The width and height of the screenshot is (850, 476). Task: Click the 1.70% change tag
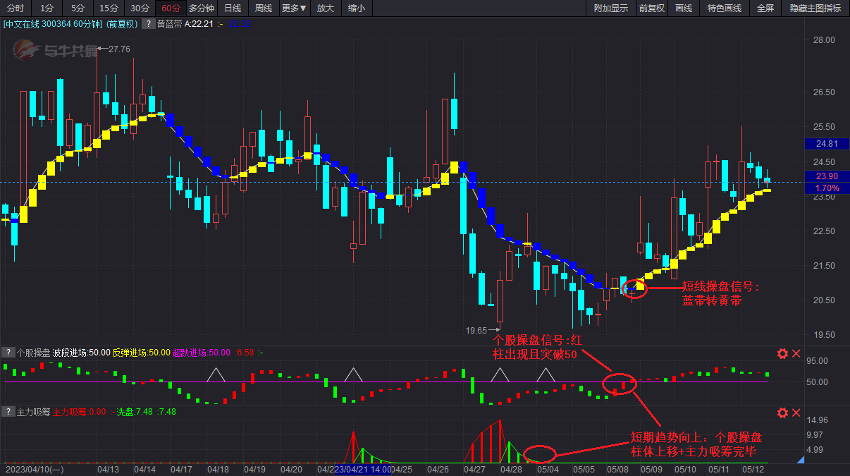point(827,188)
